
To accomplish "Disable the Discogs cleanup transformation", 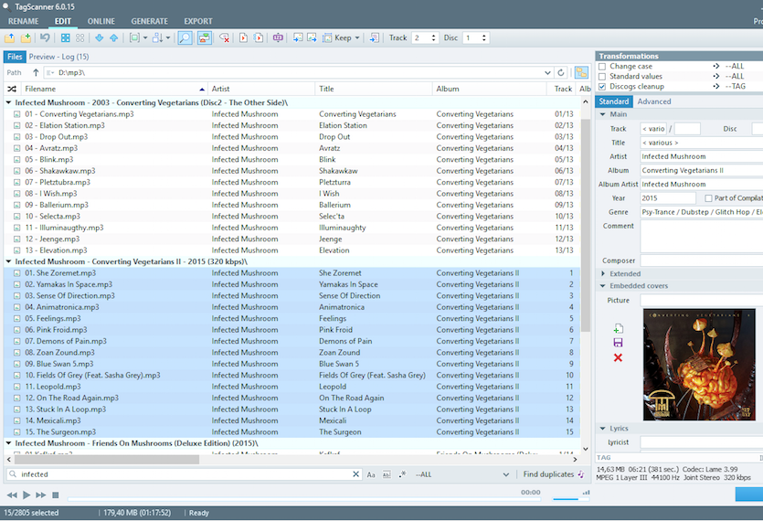I will pyautogui.click(x=602, y=87).
